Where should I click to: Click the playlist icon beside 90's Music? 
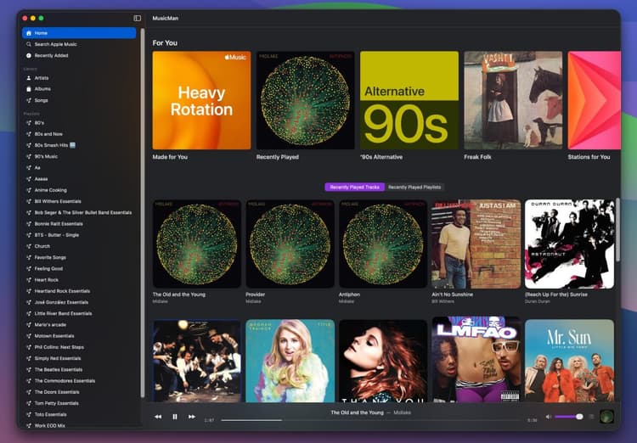(x=29, y=156)
